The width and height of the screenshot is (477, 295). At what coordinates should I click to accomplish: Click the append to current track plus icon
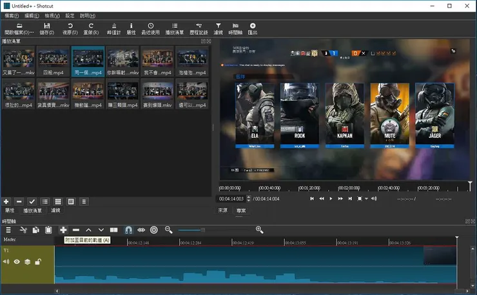[x=63, y=230]
